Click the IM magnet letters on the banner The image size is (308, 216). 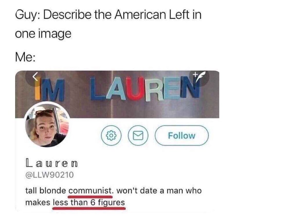[x=50, y=90]
